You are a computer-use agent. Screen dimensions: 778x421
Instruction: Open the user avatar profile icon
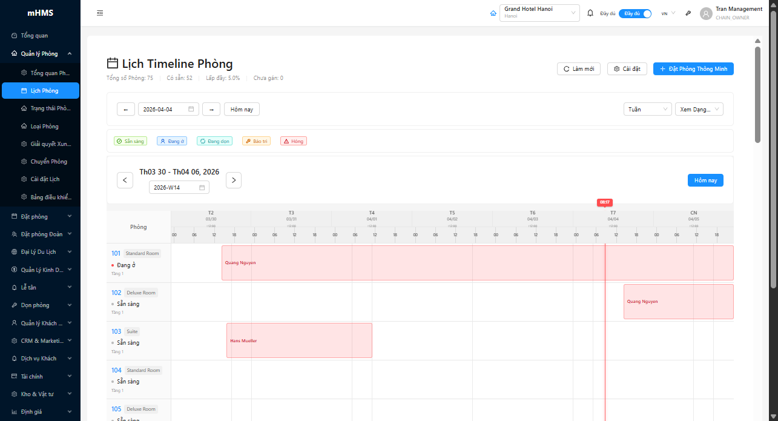coord(706,13)
